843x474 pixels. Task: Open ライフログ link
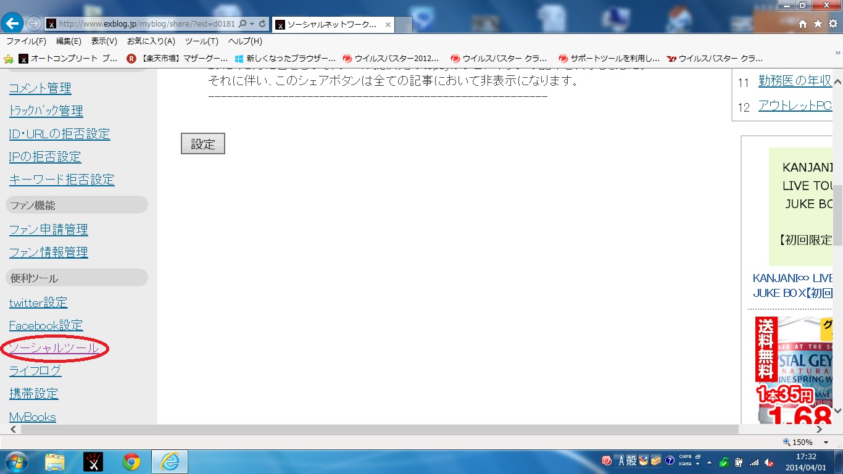click(35, 371)
